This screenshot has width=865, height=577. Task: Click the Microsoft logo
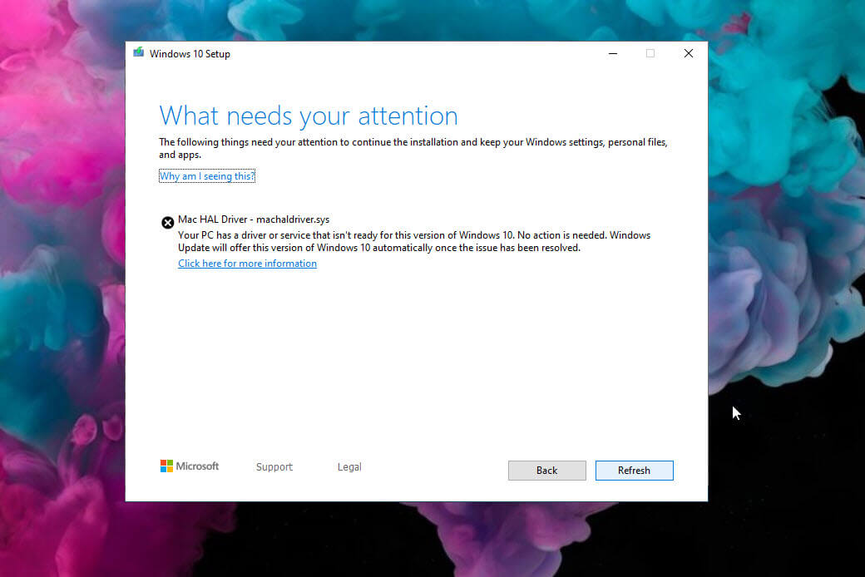(190, 466)
